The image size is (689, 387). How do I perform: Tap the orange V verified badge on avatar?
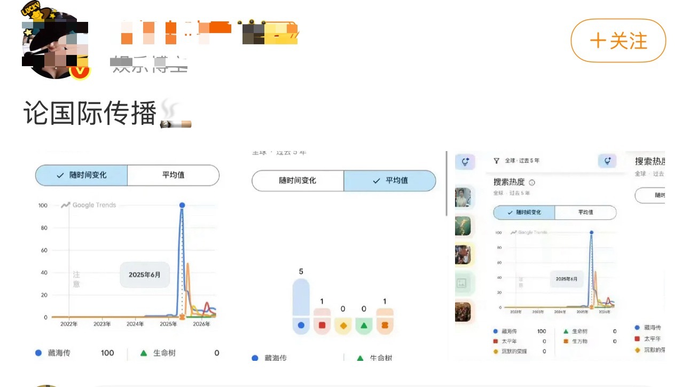tap(81, 72)
